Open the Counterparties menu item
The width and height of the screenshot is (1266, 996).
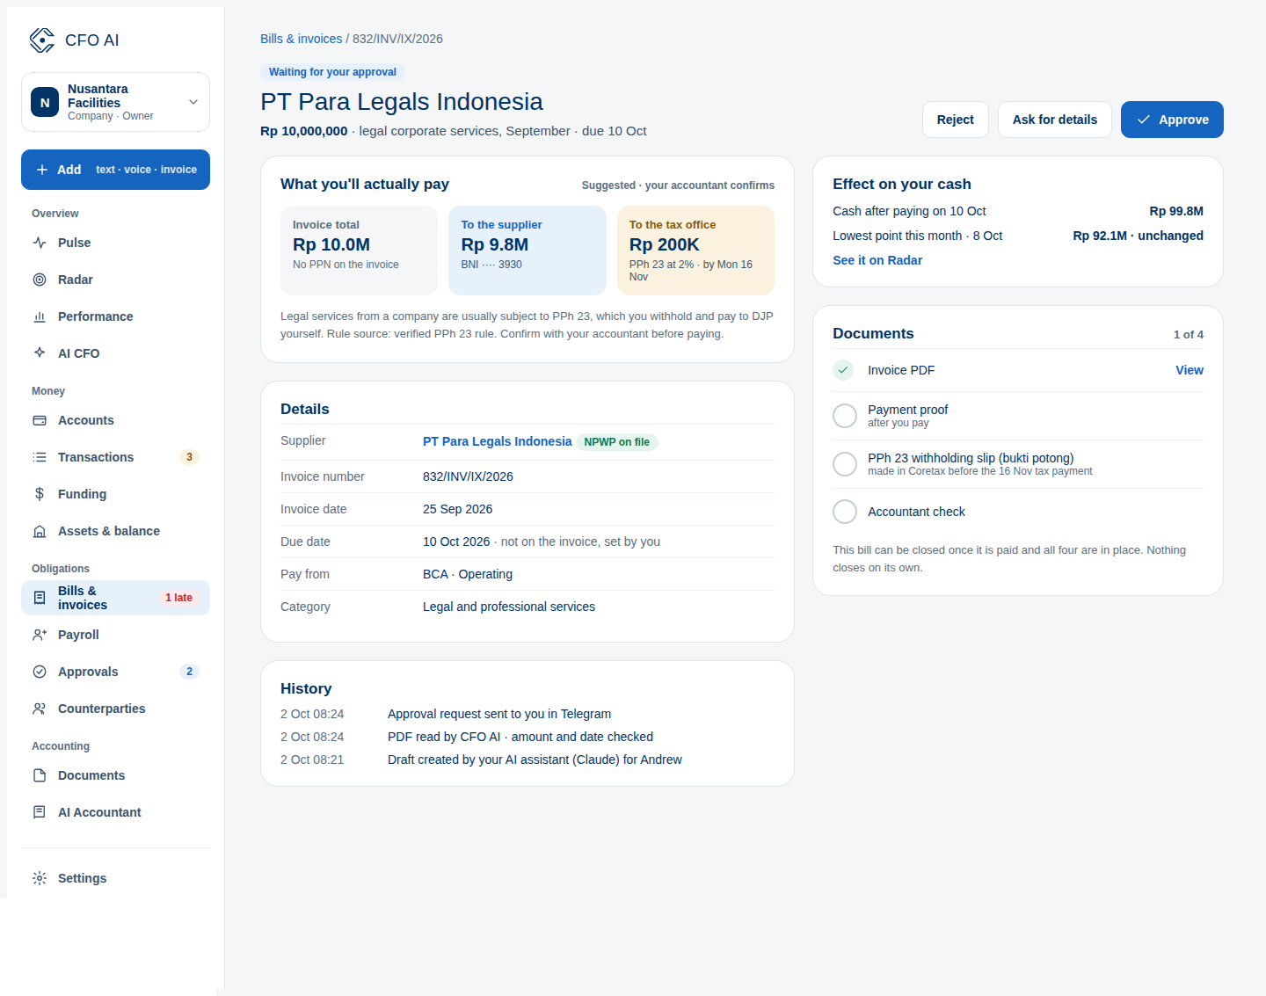click(115, 709)
